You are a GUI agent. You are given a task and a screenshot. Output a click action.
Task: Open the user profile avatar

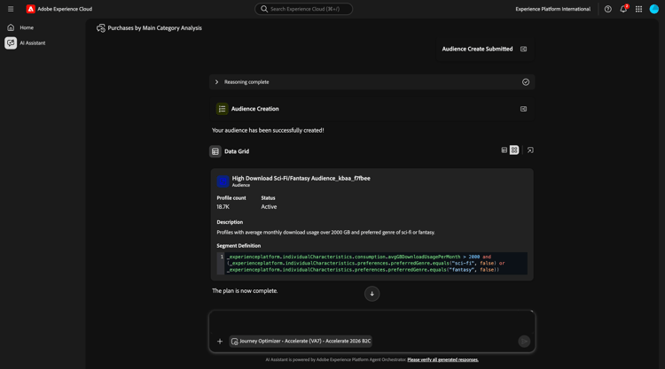pos(654,9)
